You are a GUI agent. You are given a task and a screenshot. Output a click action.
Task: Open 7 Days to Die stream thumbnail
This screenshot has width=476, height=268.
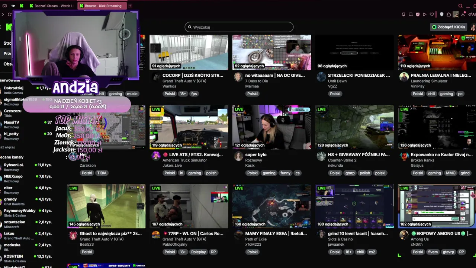click(271, 52)
